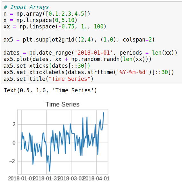Click the n = np.array line
The image size is (182, 184).
tap(47, 14)
